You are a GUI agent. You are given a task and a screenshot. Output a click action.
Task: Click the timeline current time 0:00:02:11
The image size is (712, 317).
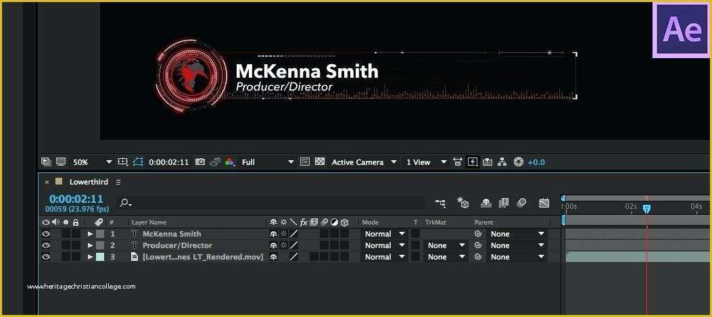tap(76, 199)
